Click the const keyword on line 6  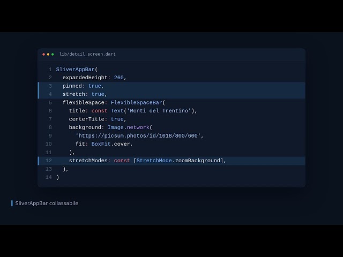pos(99,111)
